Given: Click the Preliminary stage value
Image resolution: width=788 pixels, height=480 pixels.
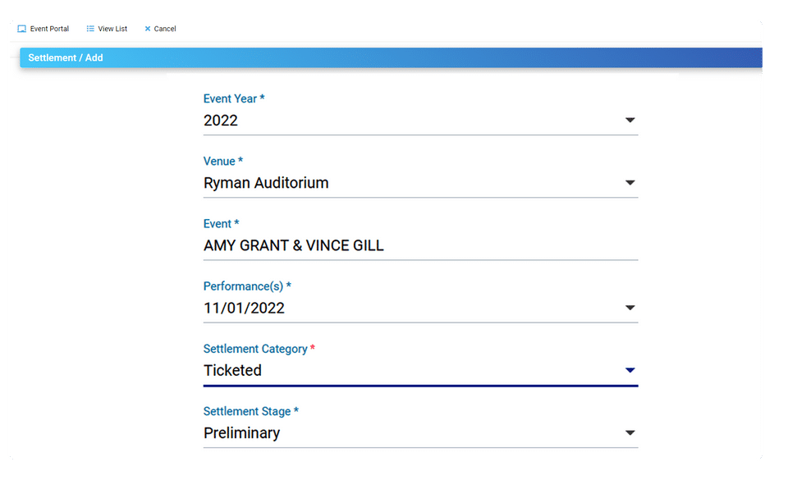Looking at the screenshot, I should 241,432.
